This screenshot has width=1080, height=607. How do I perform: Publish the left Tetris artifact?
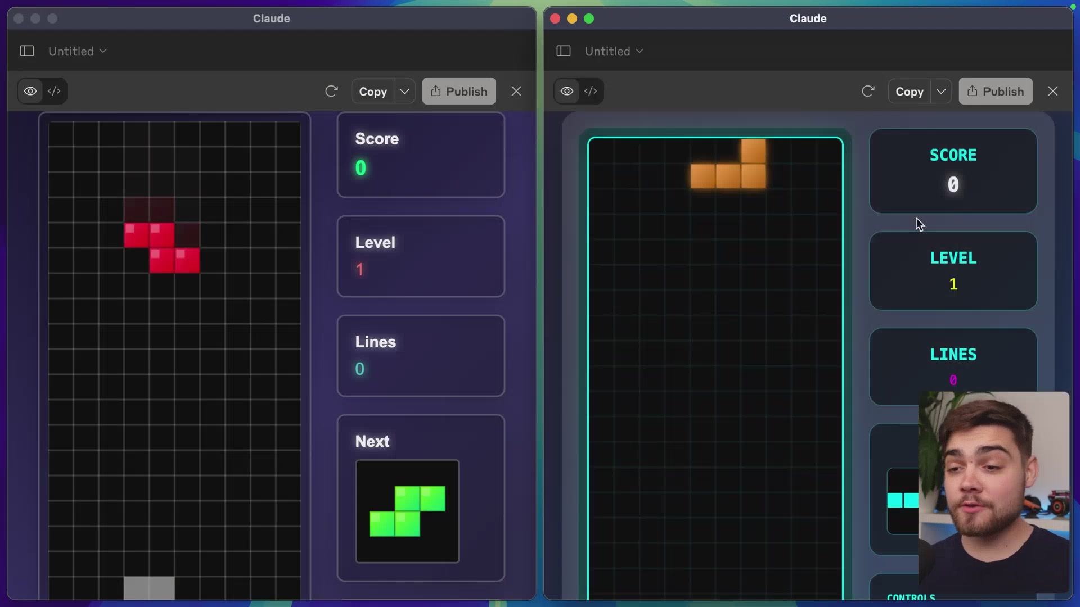click(459, 91)
